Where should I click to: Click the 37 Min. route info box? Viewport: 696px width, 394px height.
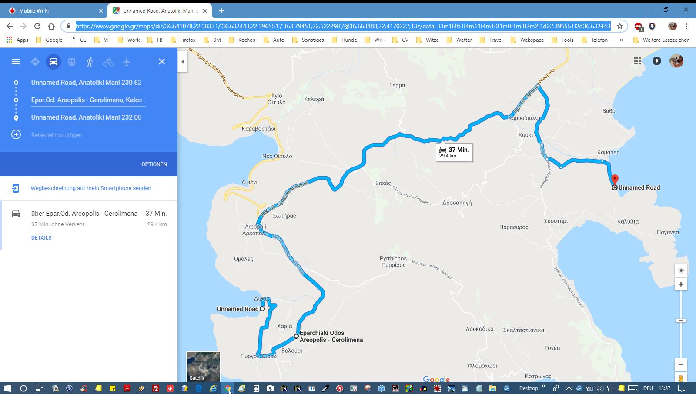tap(454, 152)
